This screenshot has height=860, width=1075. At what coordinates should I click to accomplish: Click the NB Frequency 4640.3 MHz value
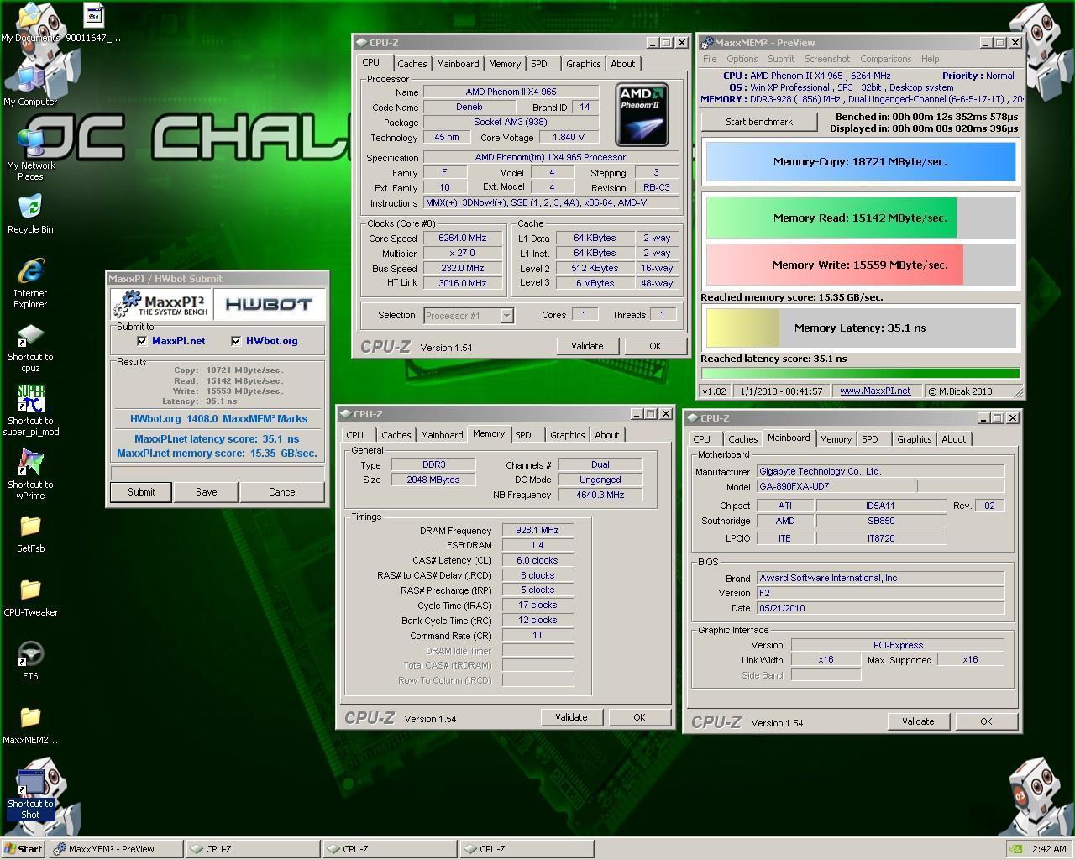click(x=600, y=496)
